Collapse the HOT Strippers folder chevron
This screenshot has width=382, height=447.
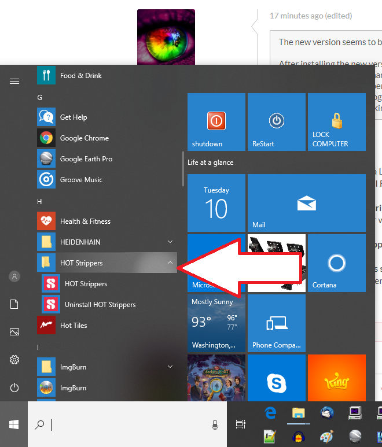(170, 263)
